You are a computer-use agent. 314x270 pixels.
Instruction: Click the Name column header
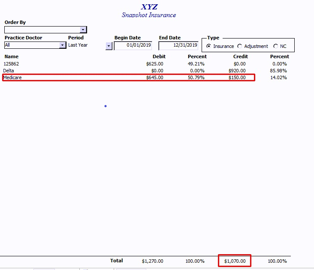(x=12, y=56)
